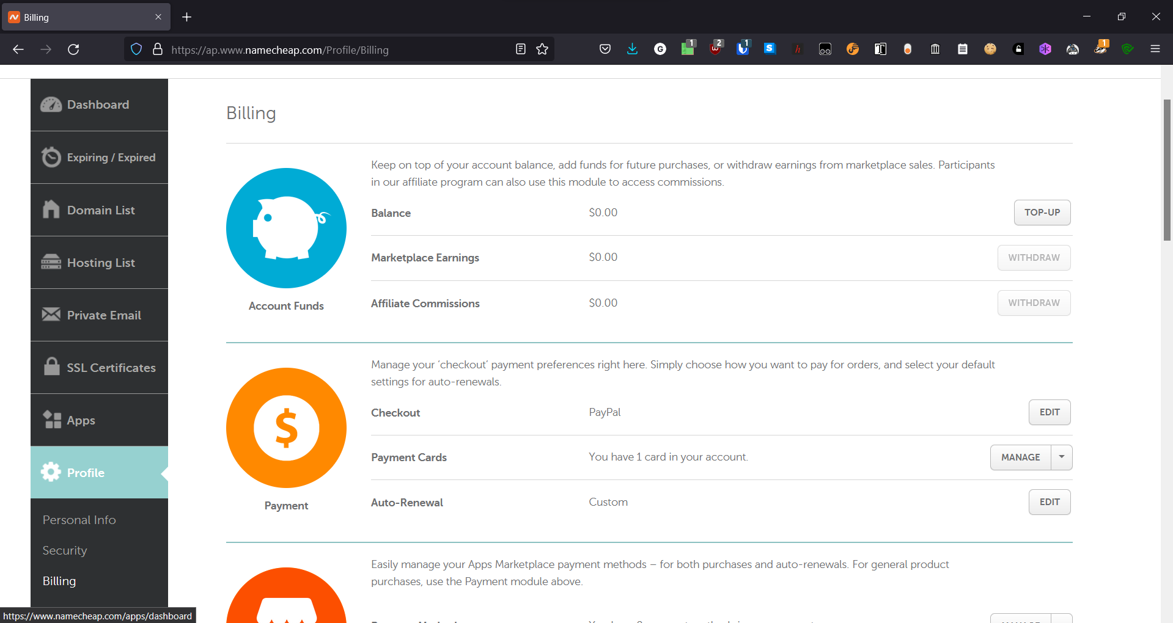Go to Domain List
The height and width of the screenshot is (623, 1173).
[99, 209]
